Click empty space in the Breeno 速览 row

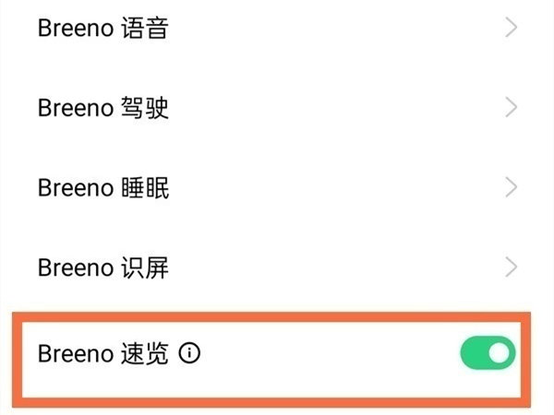[323, 354]
